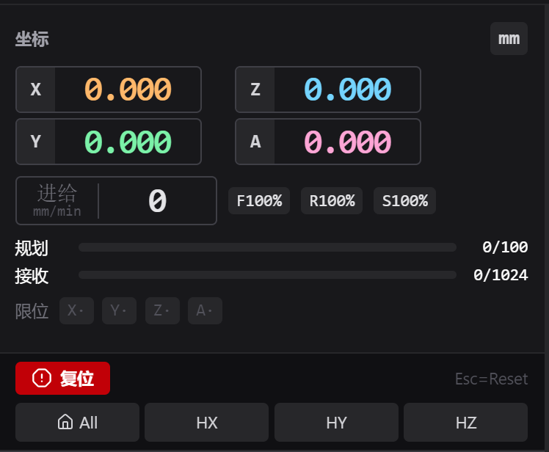This screenshot has height=452, width=549.
Task: Open the R100% rapid override
Action: (x=332, y=200)
